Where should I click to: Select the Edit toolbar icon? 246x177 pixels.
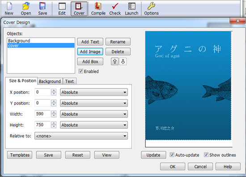coord(62,9)
